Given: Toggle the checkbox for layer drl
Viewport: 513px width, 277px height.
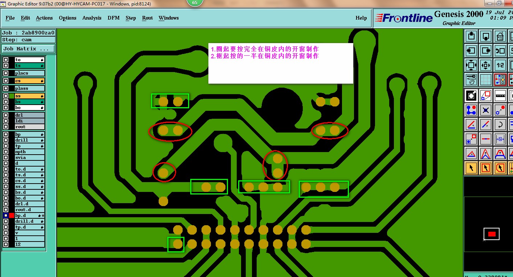Looking at the screenshot, I should pyautogui.click(x=6, y=115).
